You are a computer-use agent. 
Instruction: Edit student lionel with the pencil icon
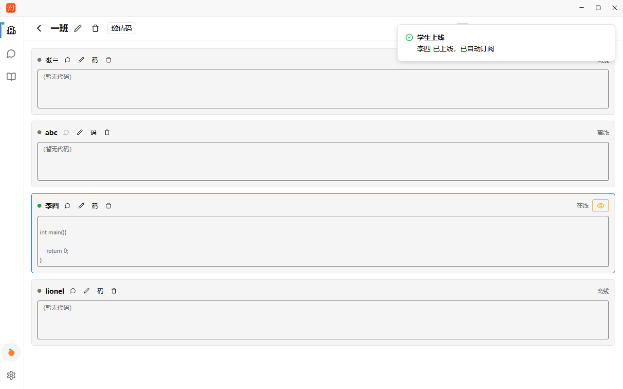87,291
